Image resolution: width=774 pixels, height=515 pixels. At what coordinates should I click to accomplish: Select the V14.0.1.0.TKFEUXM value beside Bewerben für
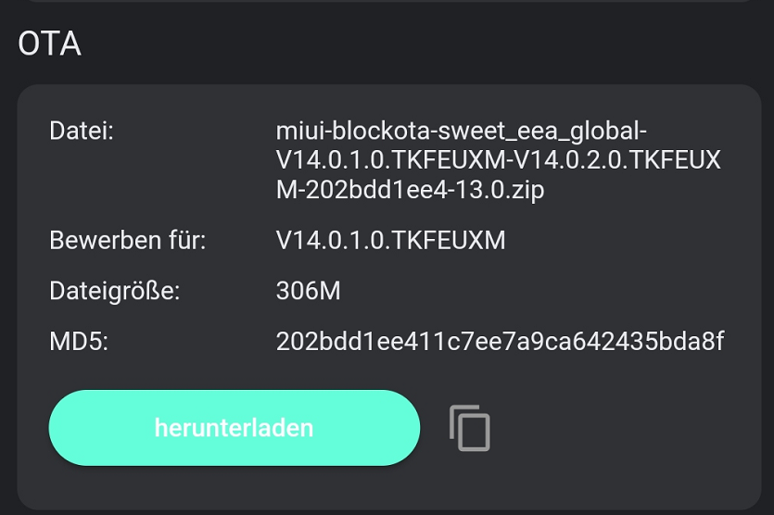point(391,242)
